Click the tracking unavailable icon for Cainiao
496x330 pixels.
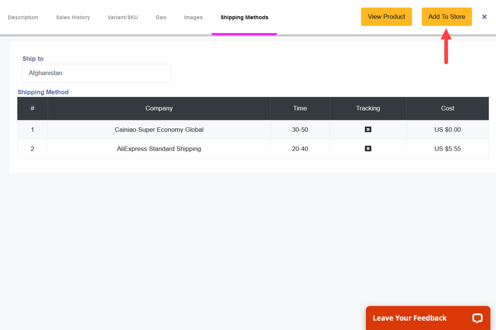coord(368,130)
